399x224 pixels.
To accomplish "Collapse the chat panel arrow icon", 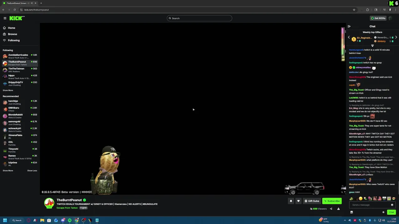I will [x=349, y=26].
